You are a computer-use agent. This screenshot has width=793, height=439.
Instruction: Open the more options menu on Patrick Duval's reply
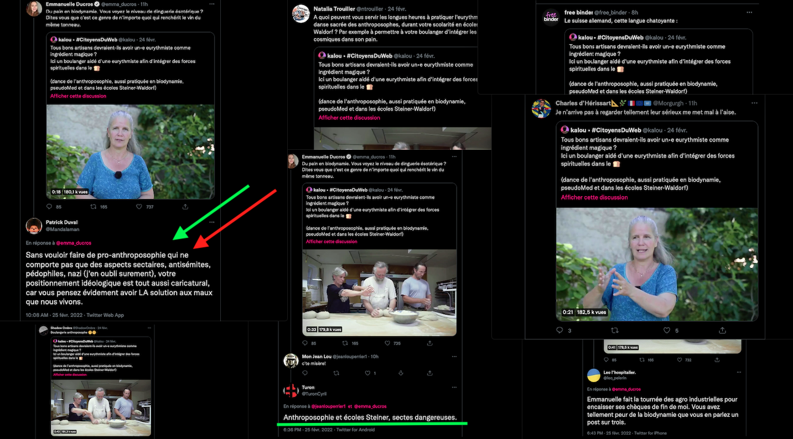(211, 222)
